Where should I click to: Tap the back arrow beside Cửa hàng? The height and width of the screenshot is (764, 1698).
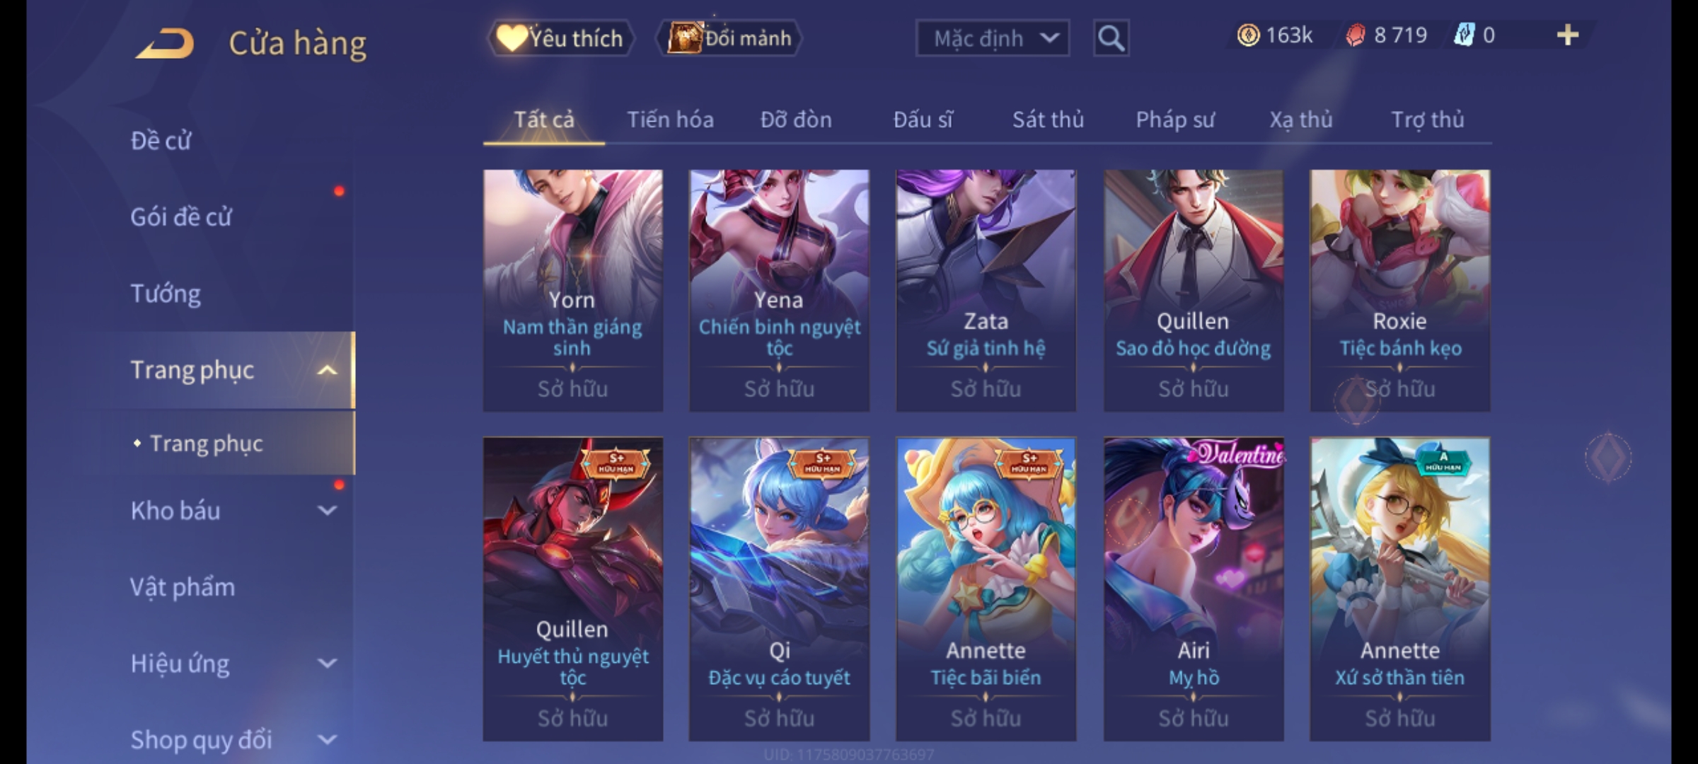(166, 43)
